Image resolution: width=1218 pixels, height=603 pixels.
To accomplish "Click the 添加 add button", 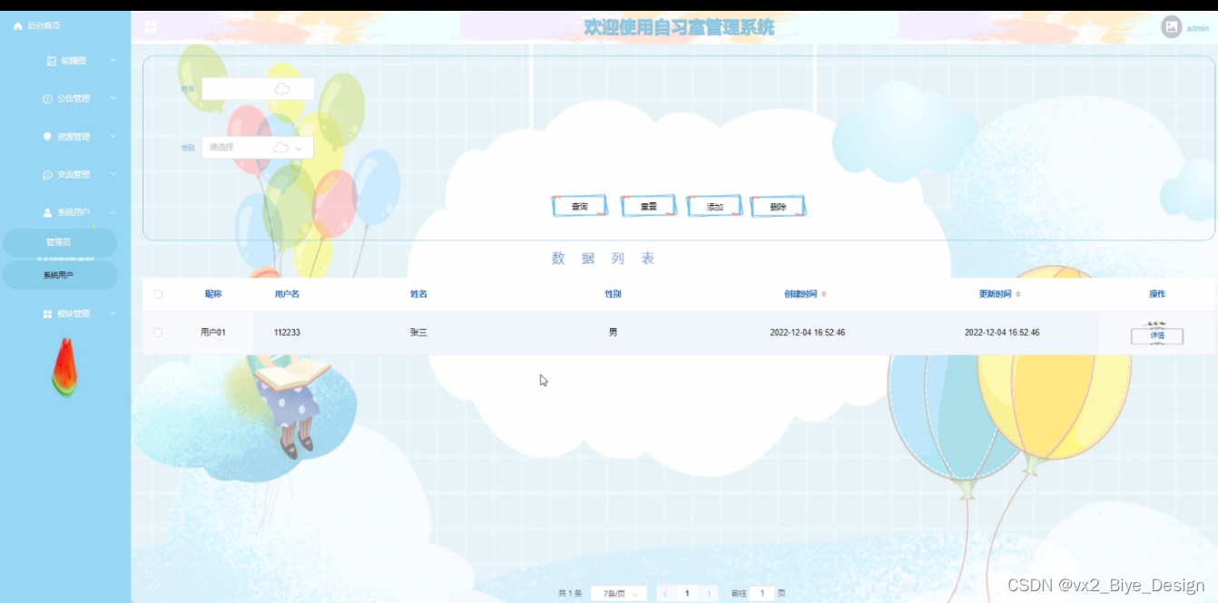I will tap(715, 207).
